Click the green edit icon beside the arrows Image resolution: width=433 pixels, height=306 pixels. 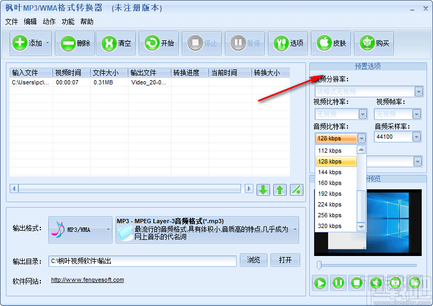point(296,190)
